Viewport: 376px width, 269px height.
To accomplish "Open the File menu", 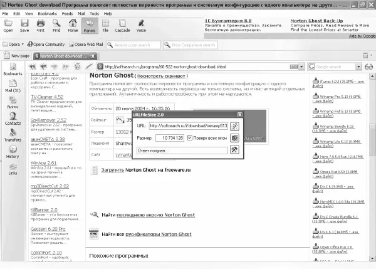I will 5,14.
